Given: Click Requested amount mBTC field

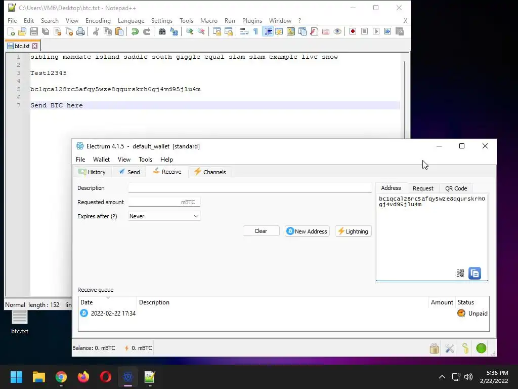Looking at the screenshot, I should coord(164,202).
